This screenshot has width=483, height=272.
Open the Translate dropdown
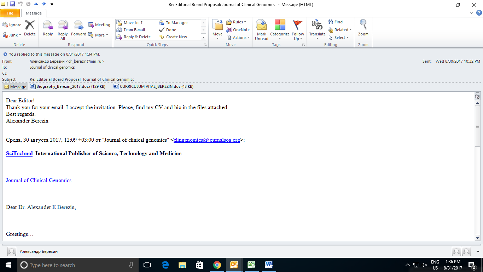317,30
